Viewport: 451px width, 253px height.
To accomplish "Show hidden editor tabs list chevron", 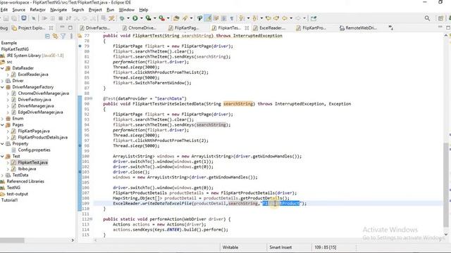I will coord(390,27).
